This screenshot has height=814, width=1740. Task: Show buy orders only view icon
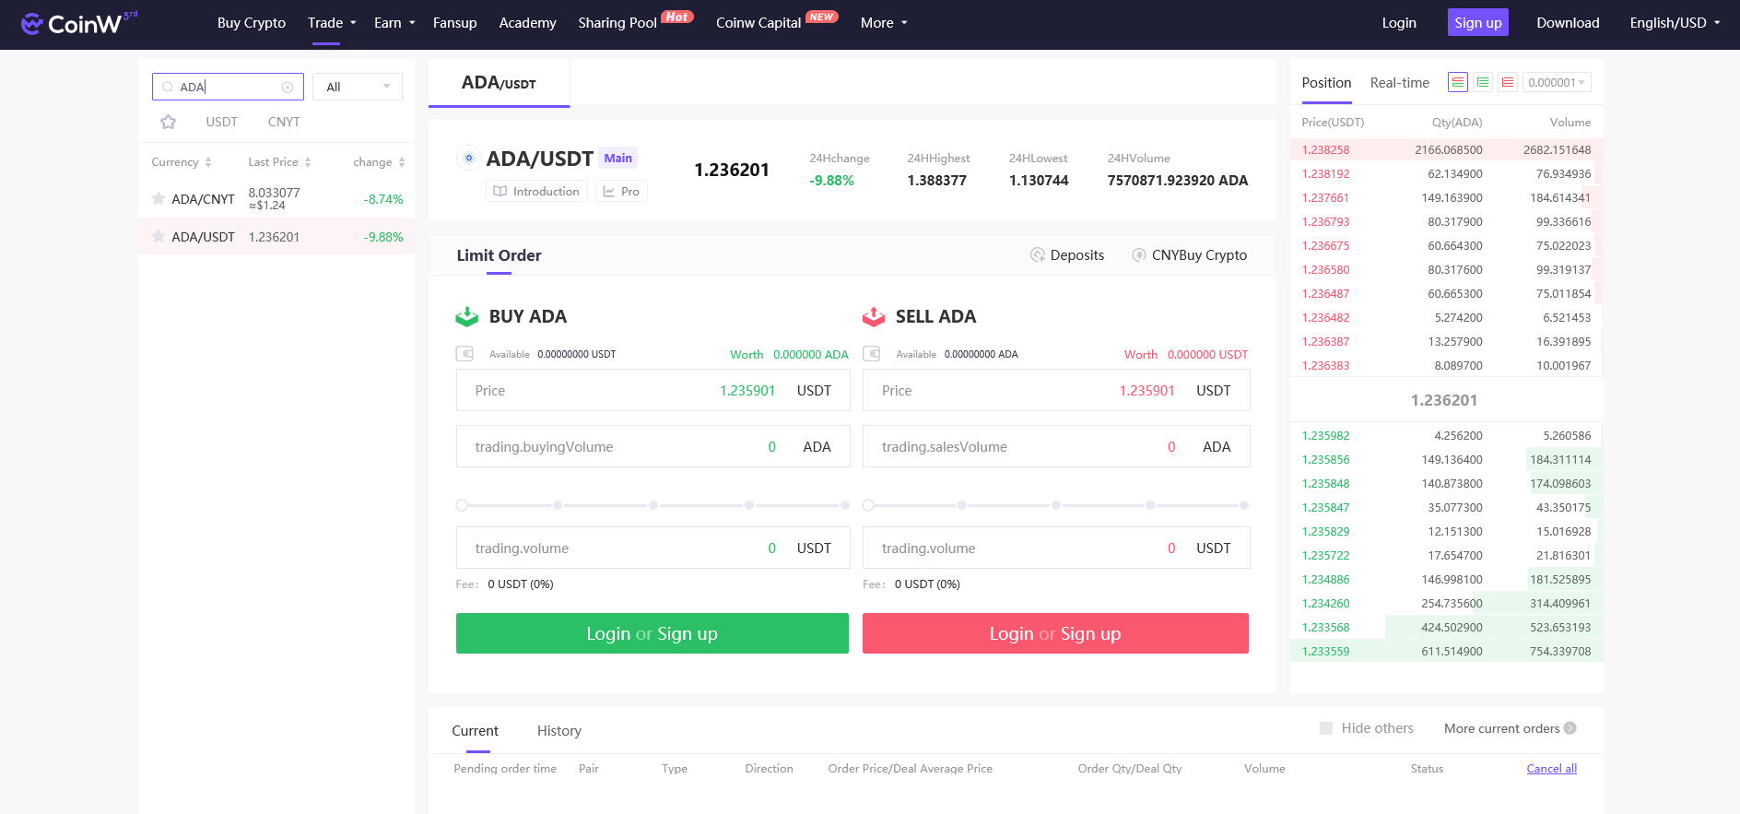pos(1483,83)
